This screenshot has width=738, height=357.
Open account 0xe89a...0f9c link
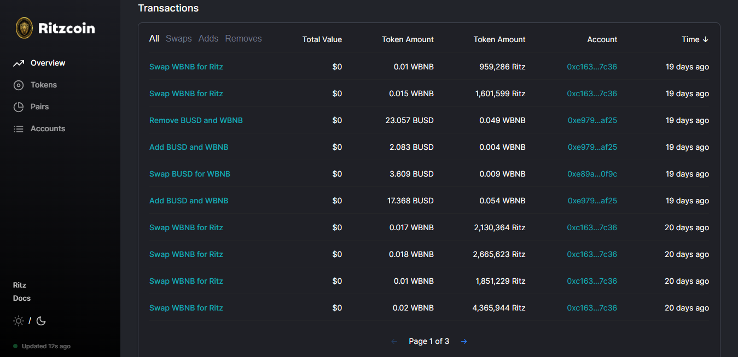point(592,174)
